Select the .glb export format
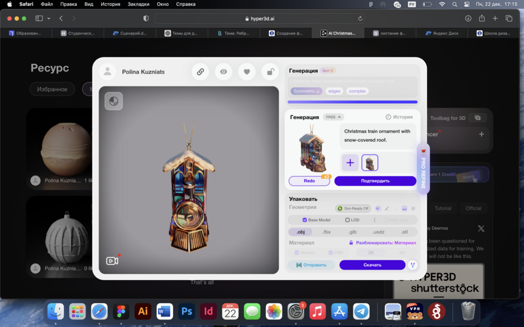This screenshot has width=524, height=327. 352,232
